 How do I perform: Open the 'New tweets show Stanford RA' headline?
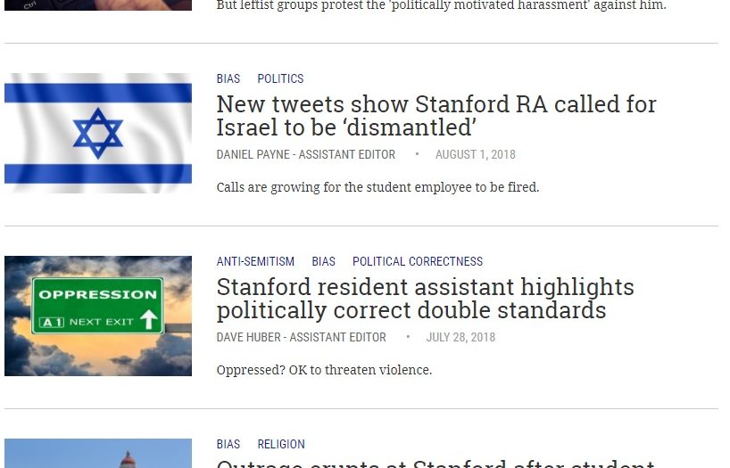point(436,115)
